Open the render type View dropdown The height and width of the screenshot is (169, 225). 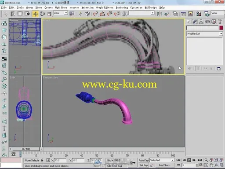click(x=218, y=13)
